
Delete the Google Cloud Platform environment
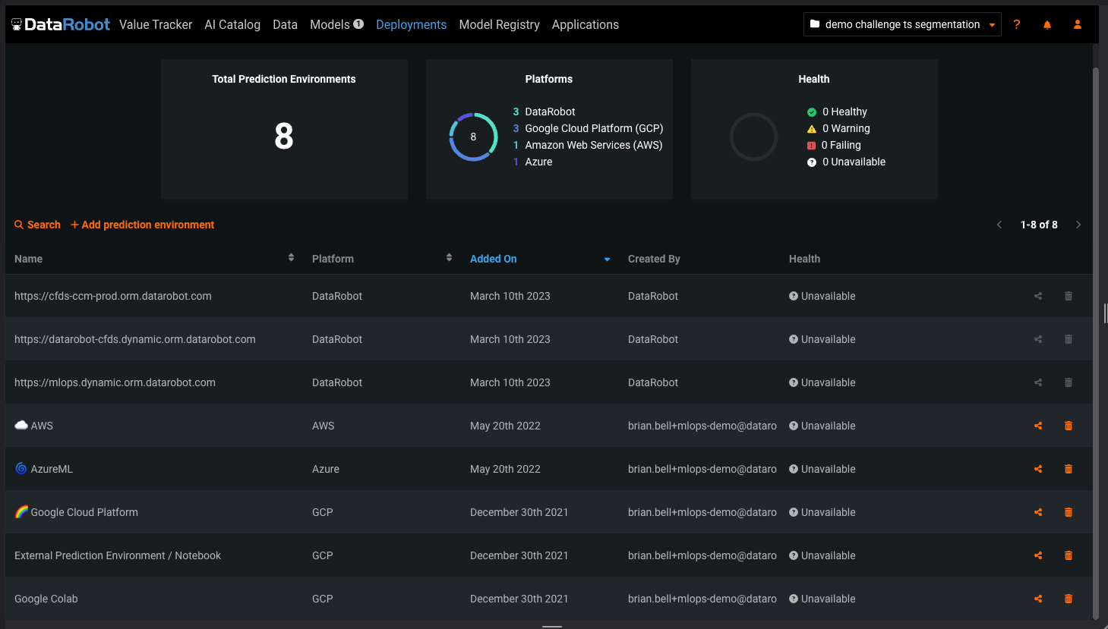click(1069, 512)
